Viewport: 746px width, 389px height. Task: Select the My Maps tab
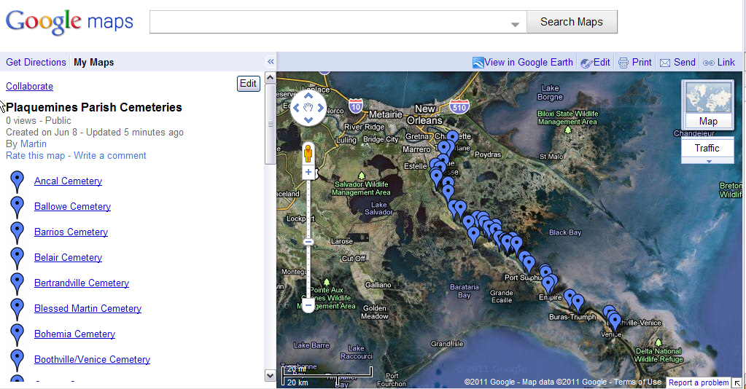pos(94,63)
